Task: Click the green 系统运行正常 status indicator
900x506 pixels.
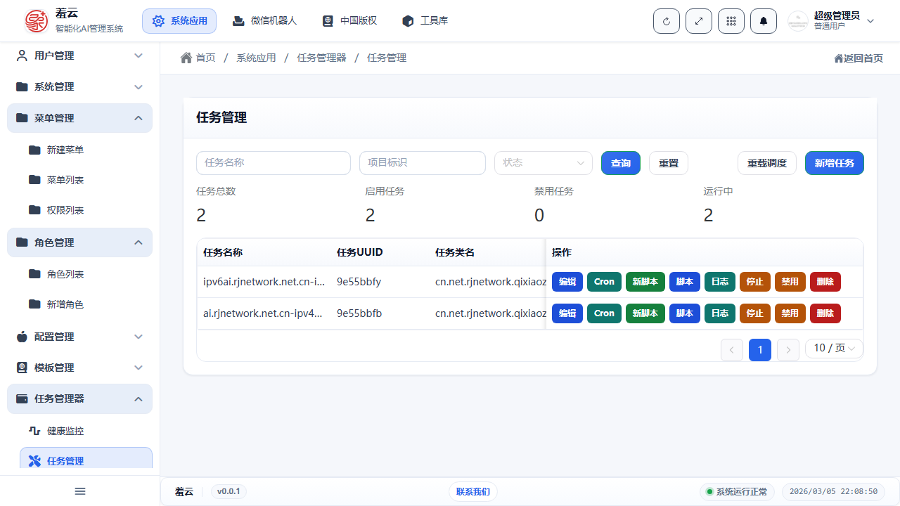Action: click(736, 491)
